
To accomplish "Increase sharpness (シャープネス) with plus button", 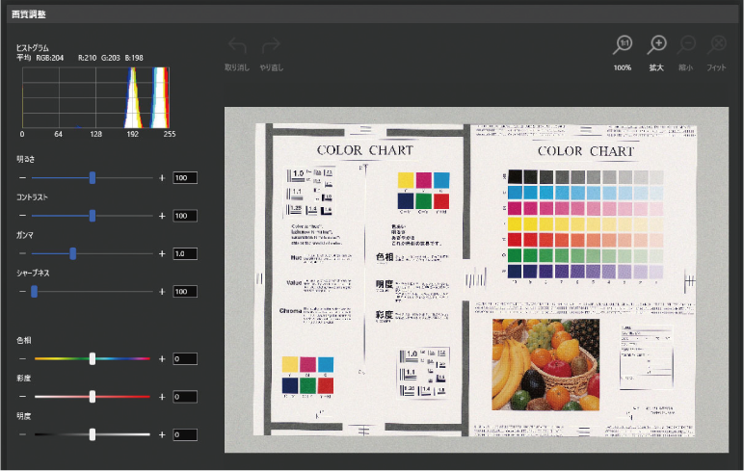I will (x=162, y=291).
